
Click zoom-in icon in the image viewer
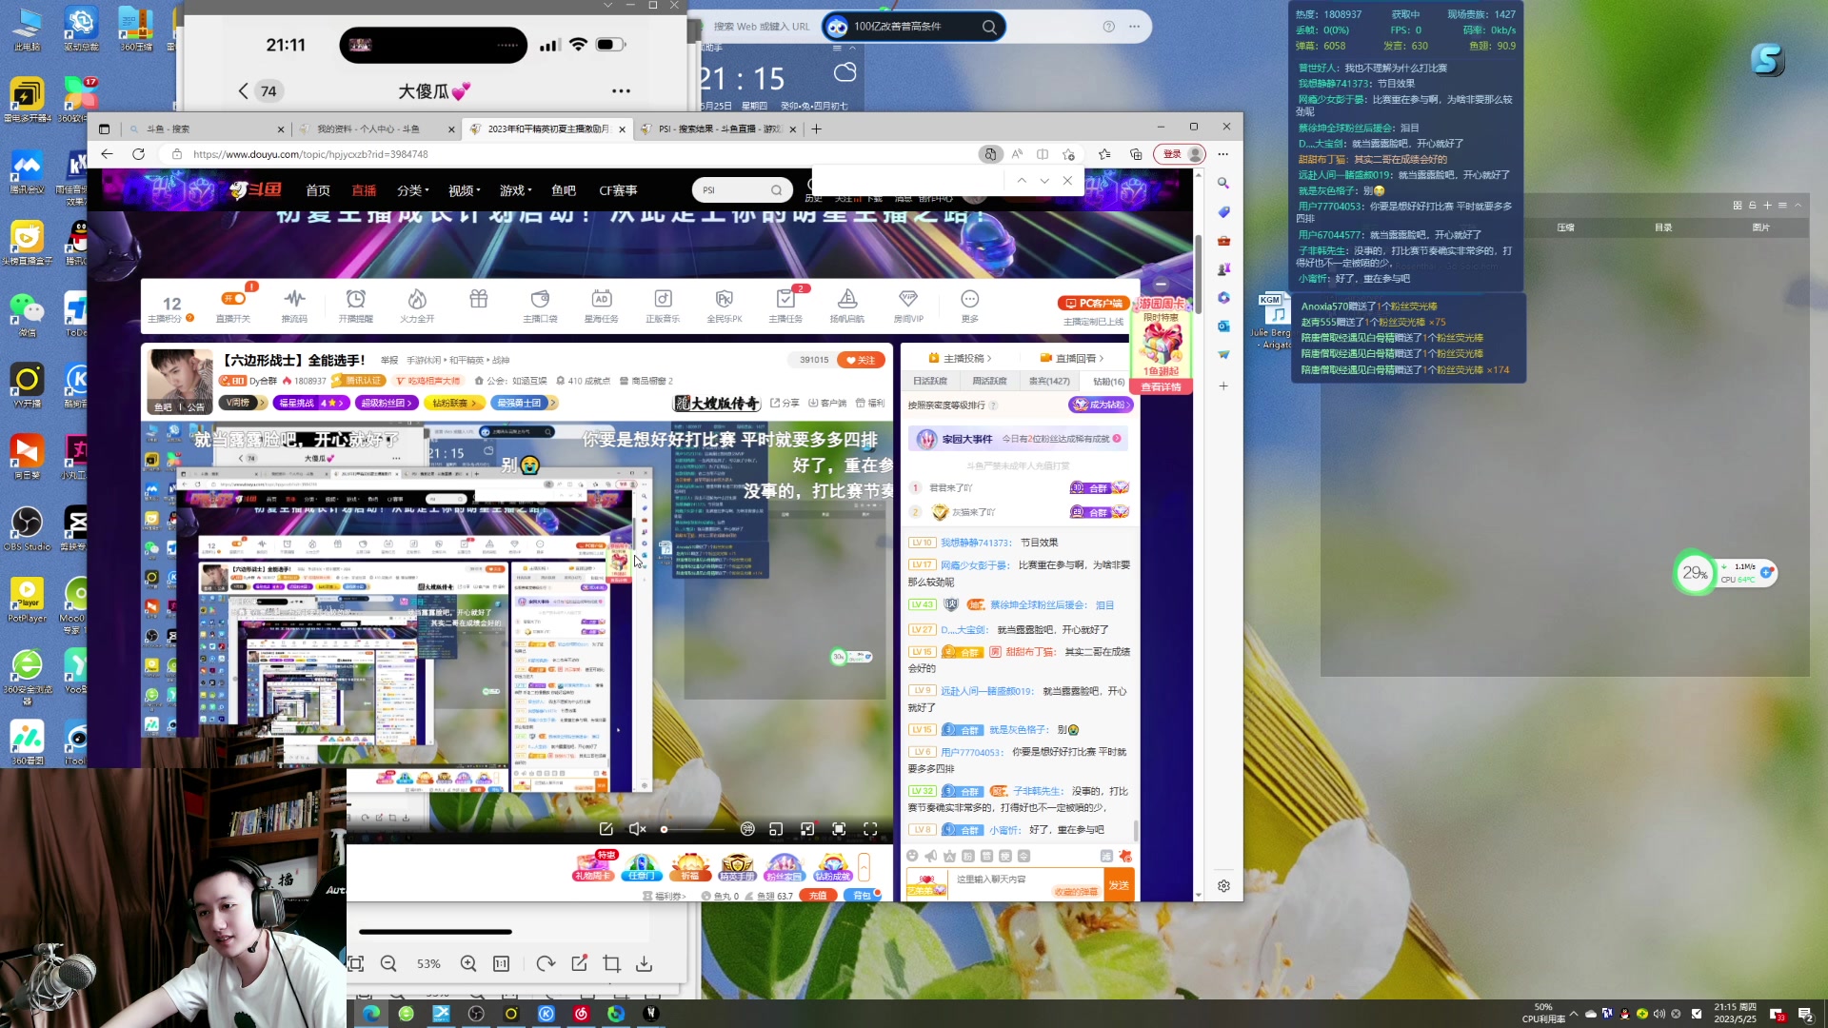point(468,964)
